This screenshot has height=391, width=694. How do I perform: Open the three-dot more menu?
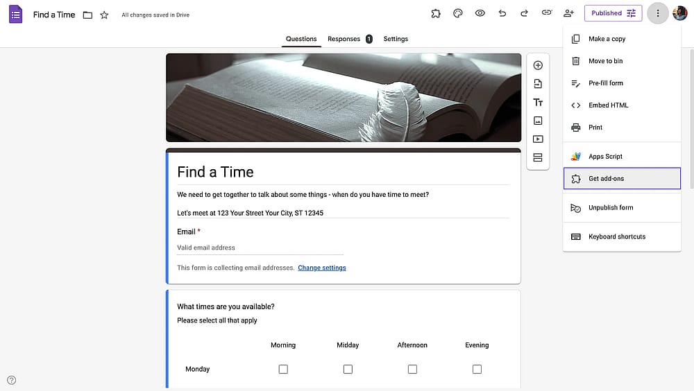[x=658, y=13]
